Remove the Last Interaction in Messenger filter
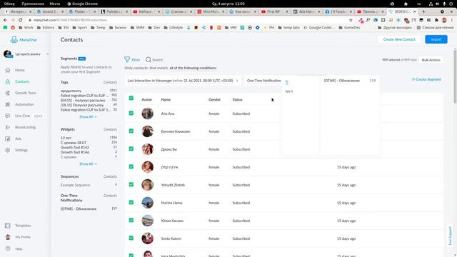 [x=237, y=81]
